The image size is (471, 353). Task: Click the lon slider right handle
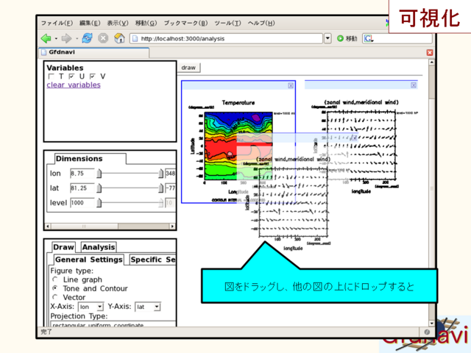pos(161,174)
